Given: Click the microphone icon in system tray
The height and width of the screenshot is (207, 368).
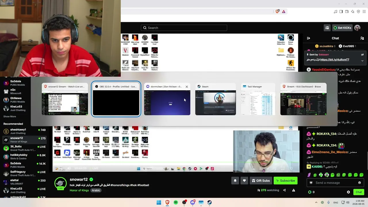Looking at the screenshot, I should (x=328, y=202).
